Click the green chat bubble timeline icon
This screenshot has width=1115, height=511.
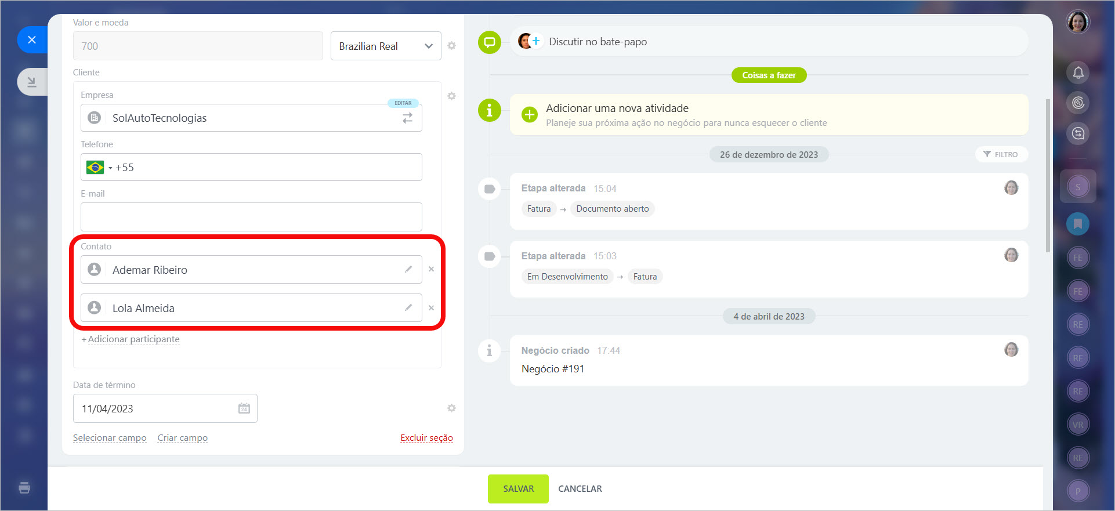pos(490,42)
